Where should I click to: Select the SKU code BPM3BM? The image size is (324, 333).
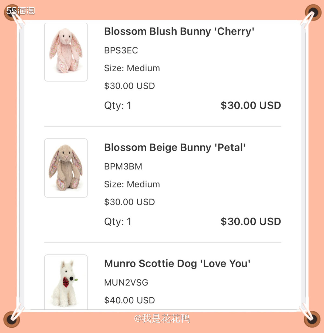123,166
